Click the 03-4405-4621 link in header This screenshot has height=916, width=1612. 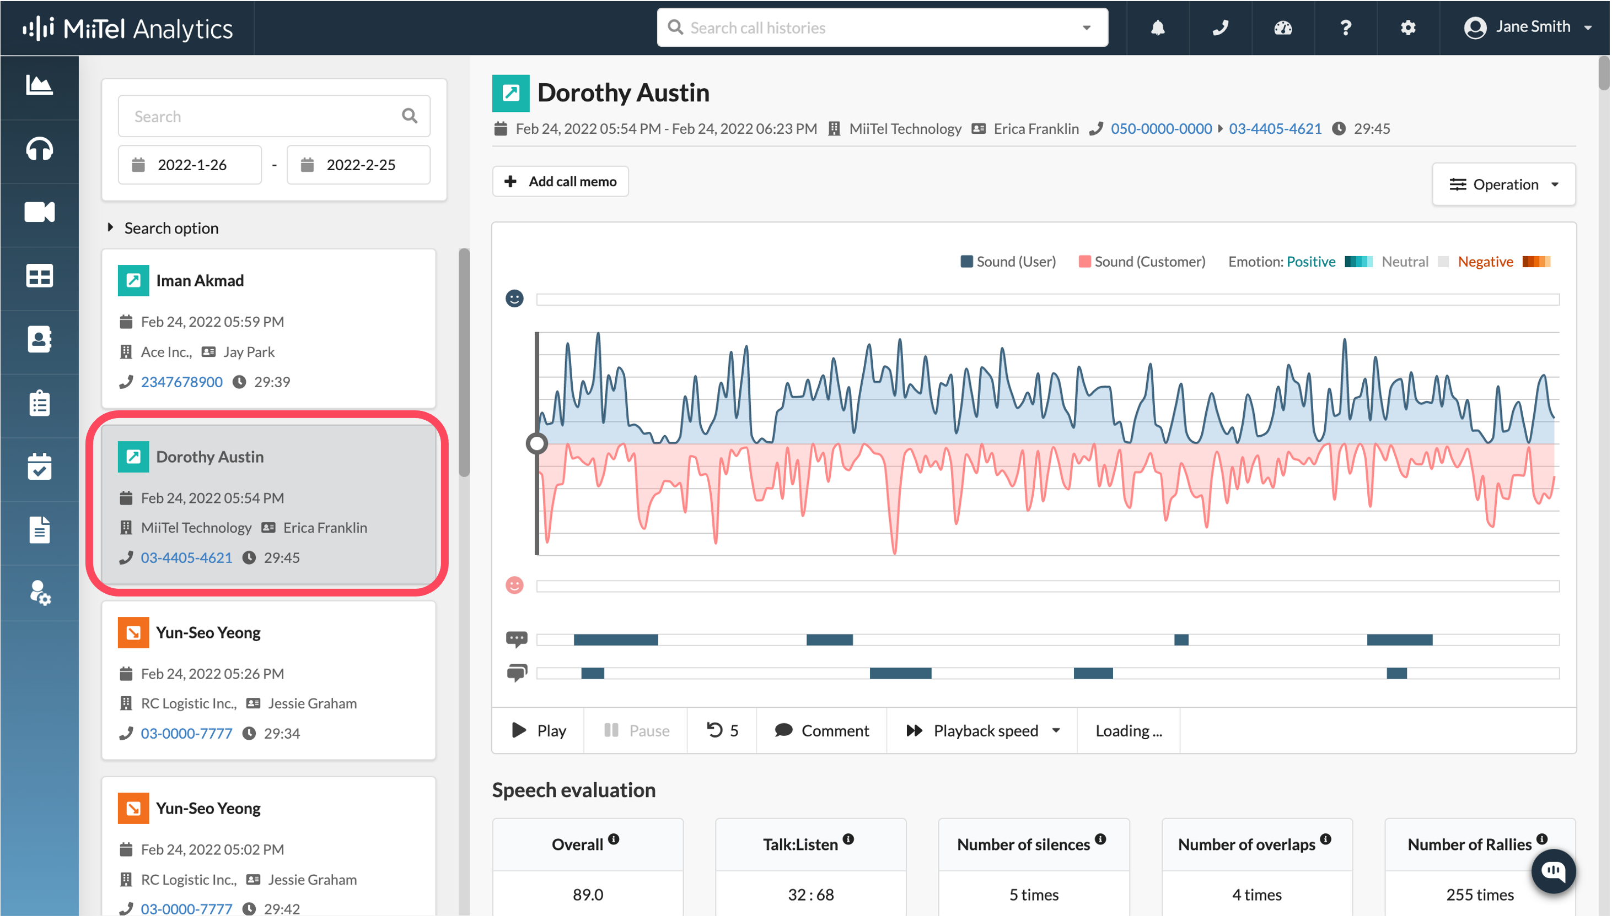click(x=1275, y=128)
